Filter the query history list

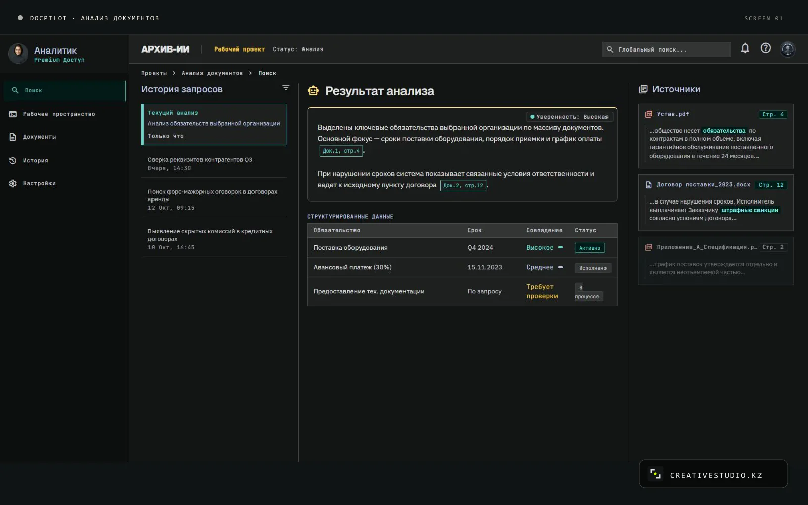click(286, 88)
